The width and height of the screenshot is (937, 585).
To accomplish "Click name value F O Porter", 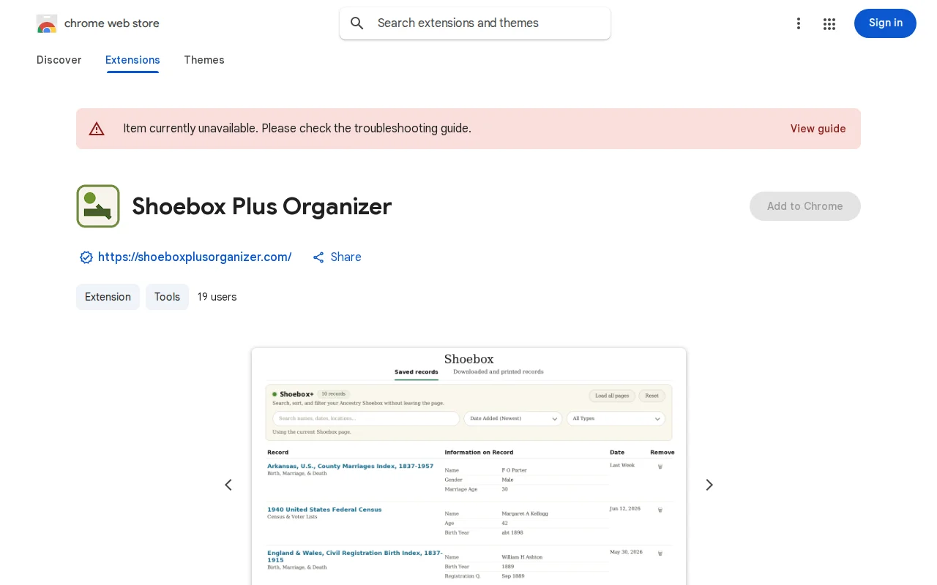I will pyautogui.click(x=514, y=470).
